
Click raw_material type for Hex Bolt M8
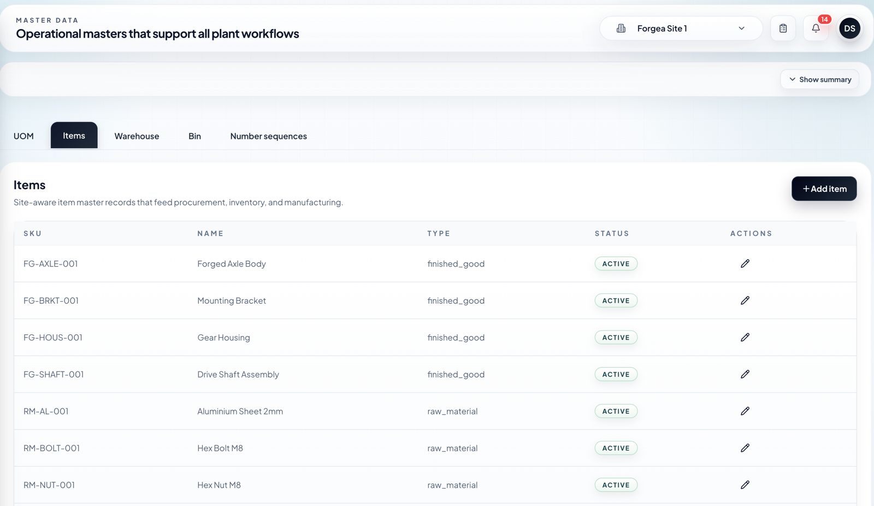point(452,448)
